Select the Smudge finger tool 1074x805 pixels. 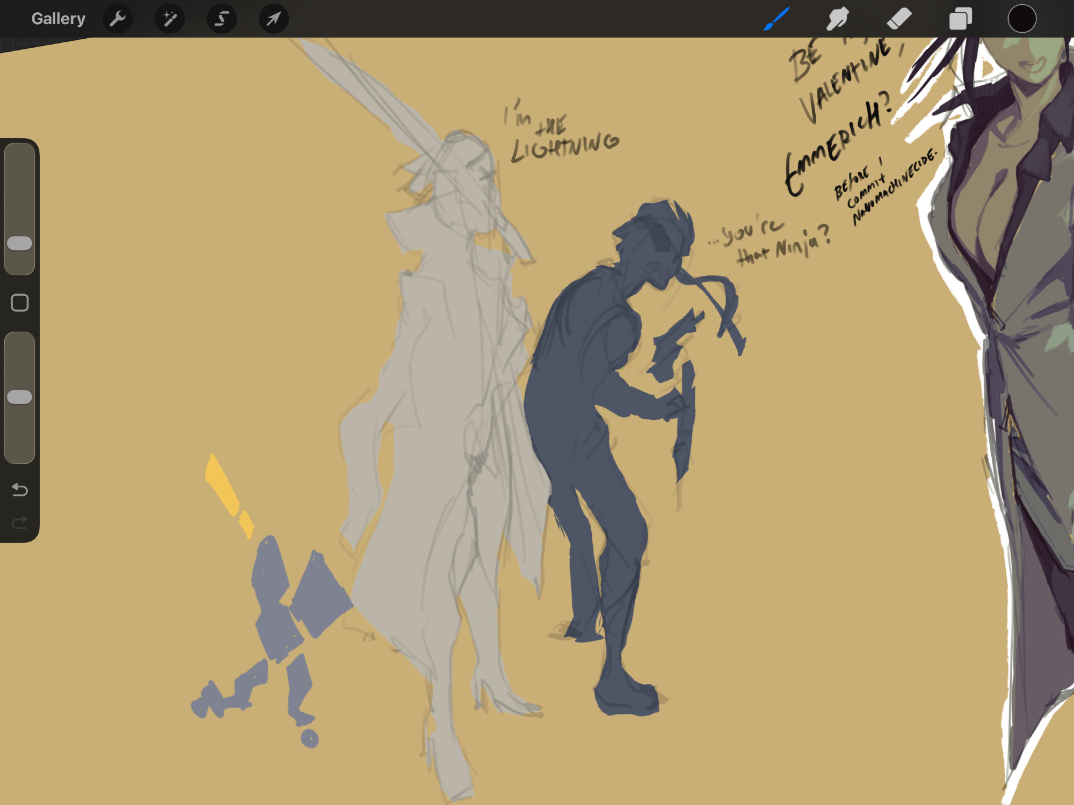pyautogui.click(x=837, y=19)
